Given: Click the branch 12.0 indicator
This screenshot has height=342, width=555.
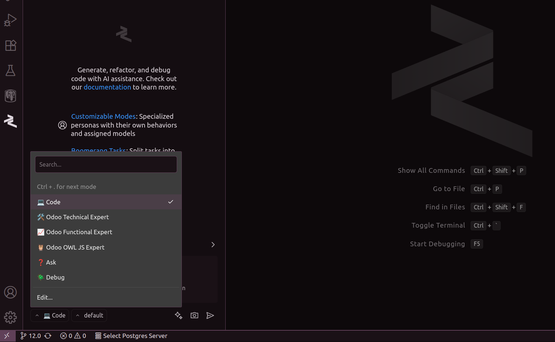Looking at the screenshot, I should click(x=31, y=336).
